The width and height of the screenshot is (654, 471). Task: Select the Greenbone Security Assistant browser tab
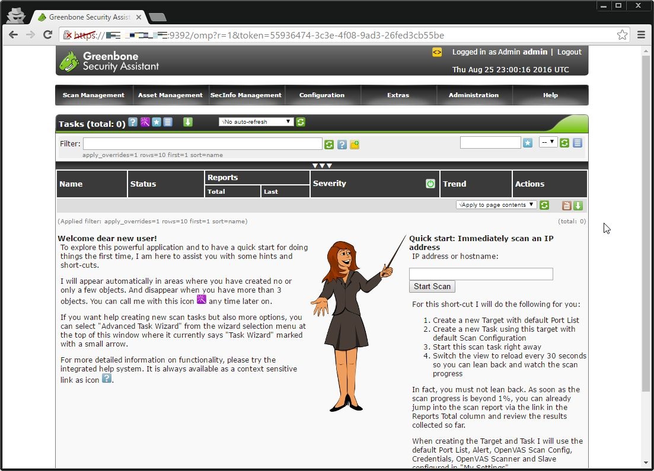click(90, 17)
